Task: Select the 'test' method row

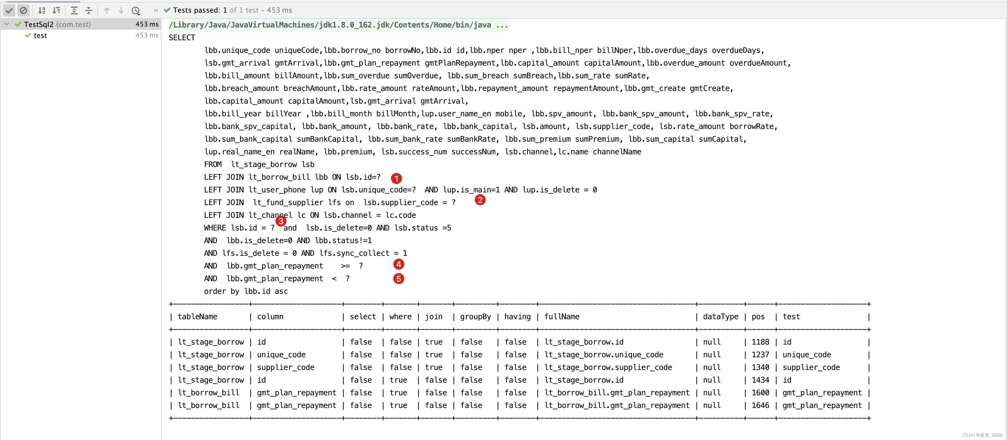Action: (81, 36)
